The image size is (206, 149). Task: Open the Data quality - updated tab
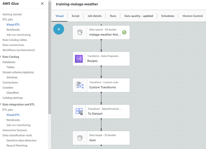pos(139,16)
